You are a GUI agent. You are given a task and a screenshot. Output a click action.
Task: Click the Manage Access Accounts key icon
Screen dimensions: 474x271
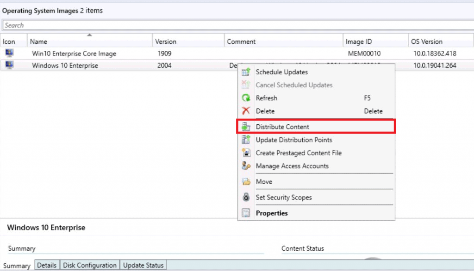click(246, 166)
